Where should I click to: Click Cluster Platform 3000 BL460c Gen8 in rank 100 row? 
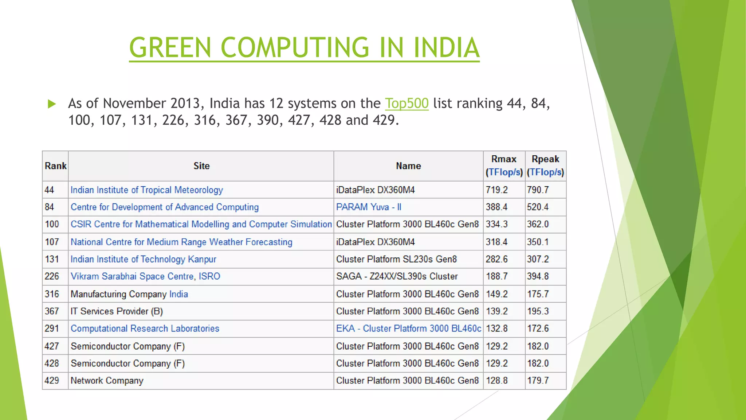click(407, 224)
